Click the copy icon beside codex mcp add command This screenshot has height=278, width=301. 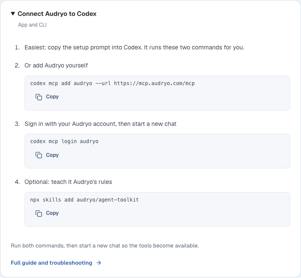39,97
